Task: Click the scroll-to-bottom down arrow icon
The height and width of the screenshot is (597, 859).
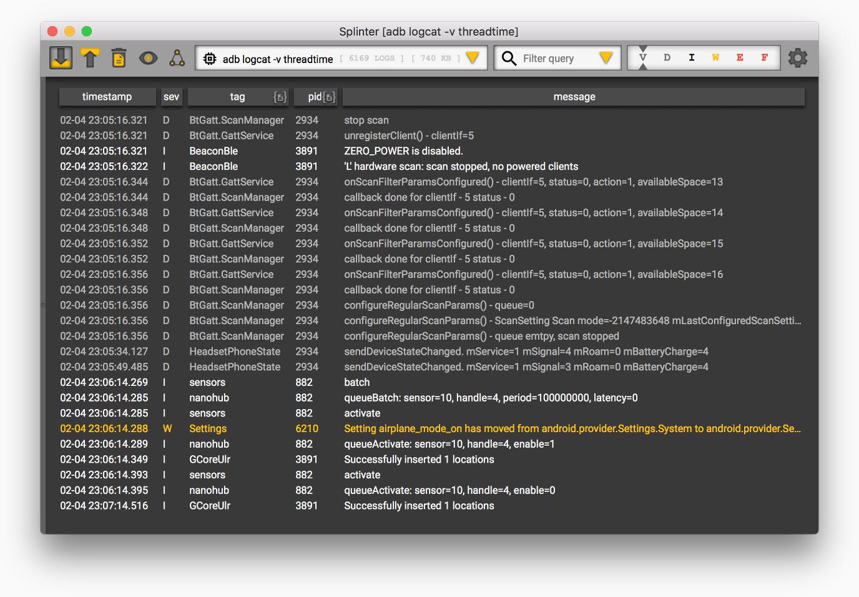Action: (61, 58)
